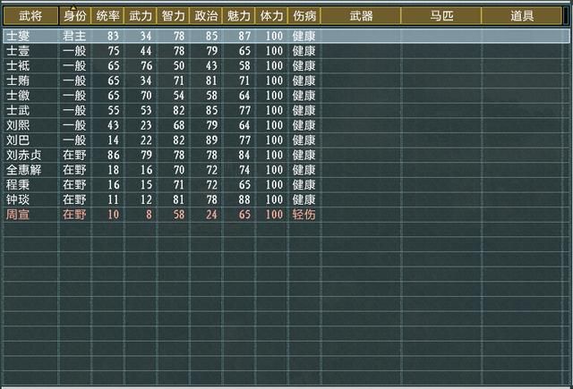Click 武力 value 76 of 士祗
Image resolution: width=573 pixels, height=389 pixels.
pyautogui.click(x=147, y=65)
